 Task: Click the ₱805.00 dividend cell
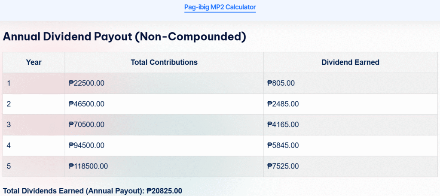[351, 83]
